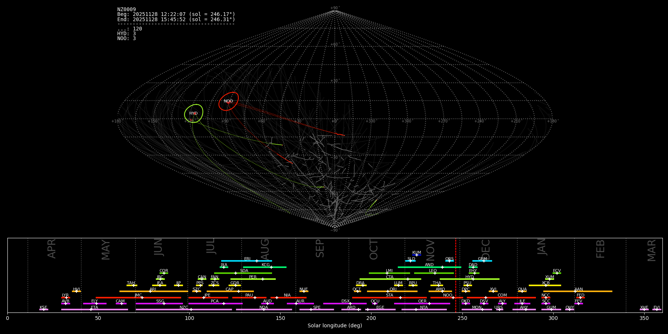Viewport: 668px width, 334px height.
Task: Select the EVI shower bar in the timeline
Action: pyautogui.click(x=657, y=310)
